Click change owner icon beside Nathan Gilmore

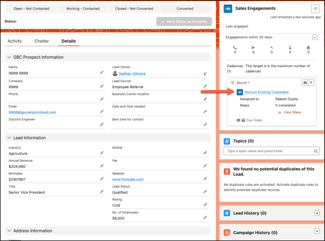click(x=205, y=74)
